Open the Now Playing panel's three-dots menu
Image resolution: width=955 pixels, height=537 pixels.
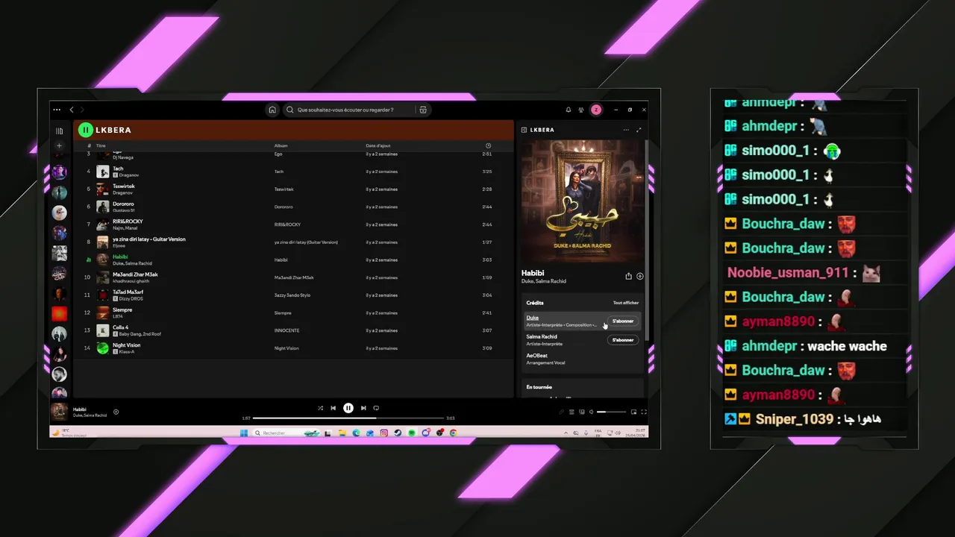point(626,130)
